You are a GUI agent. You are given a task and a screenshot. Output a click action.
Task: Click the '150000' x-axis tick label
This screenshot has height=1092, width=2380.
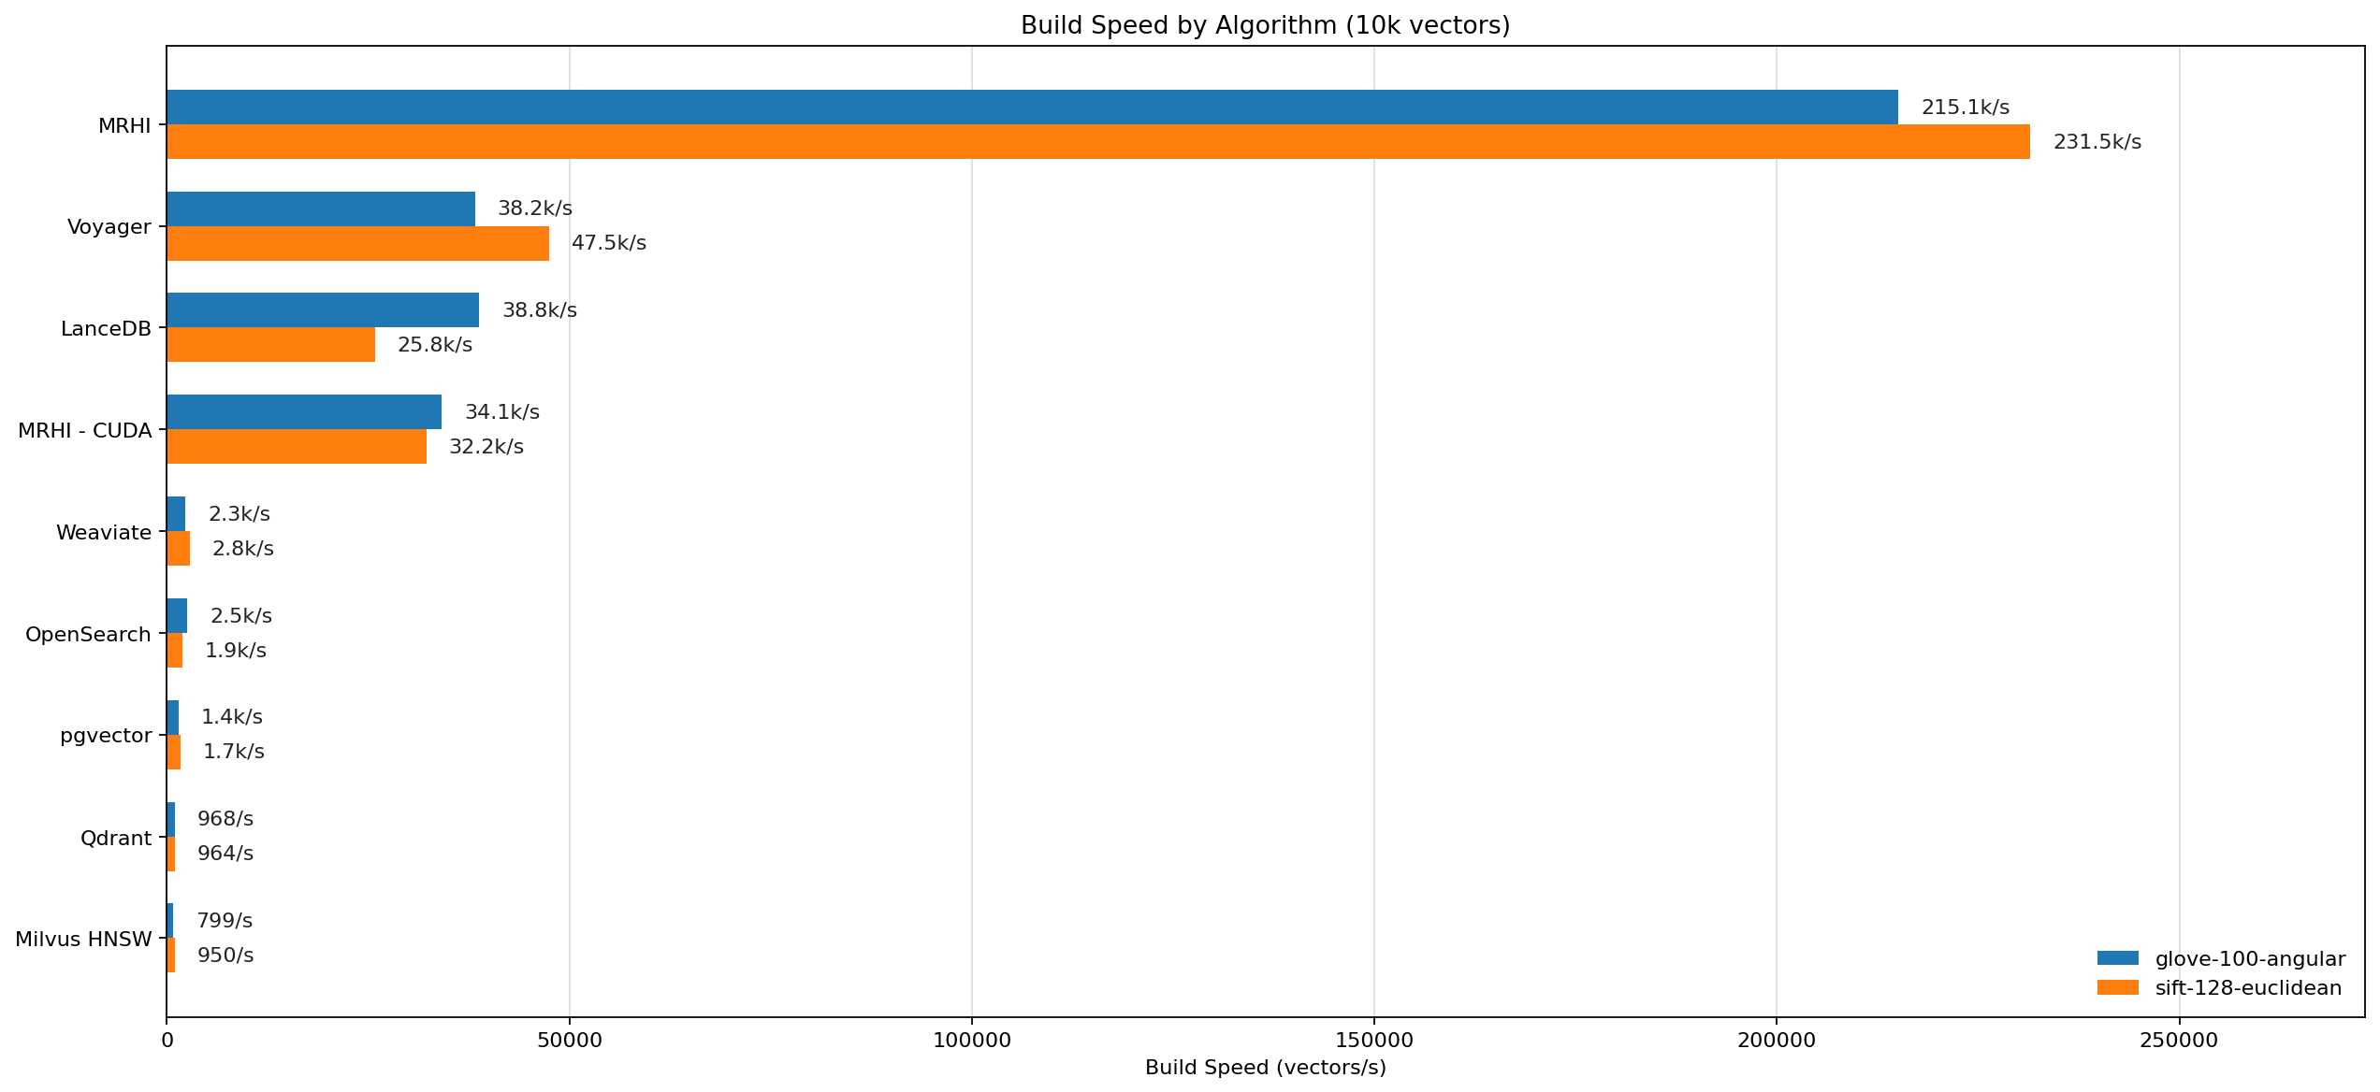(x=1374, y=1041)
